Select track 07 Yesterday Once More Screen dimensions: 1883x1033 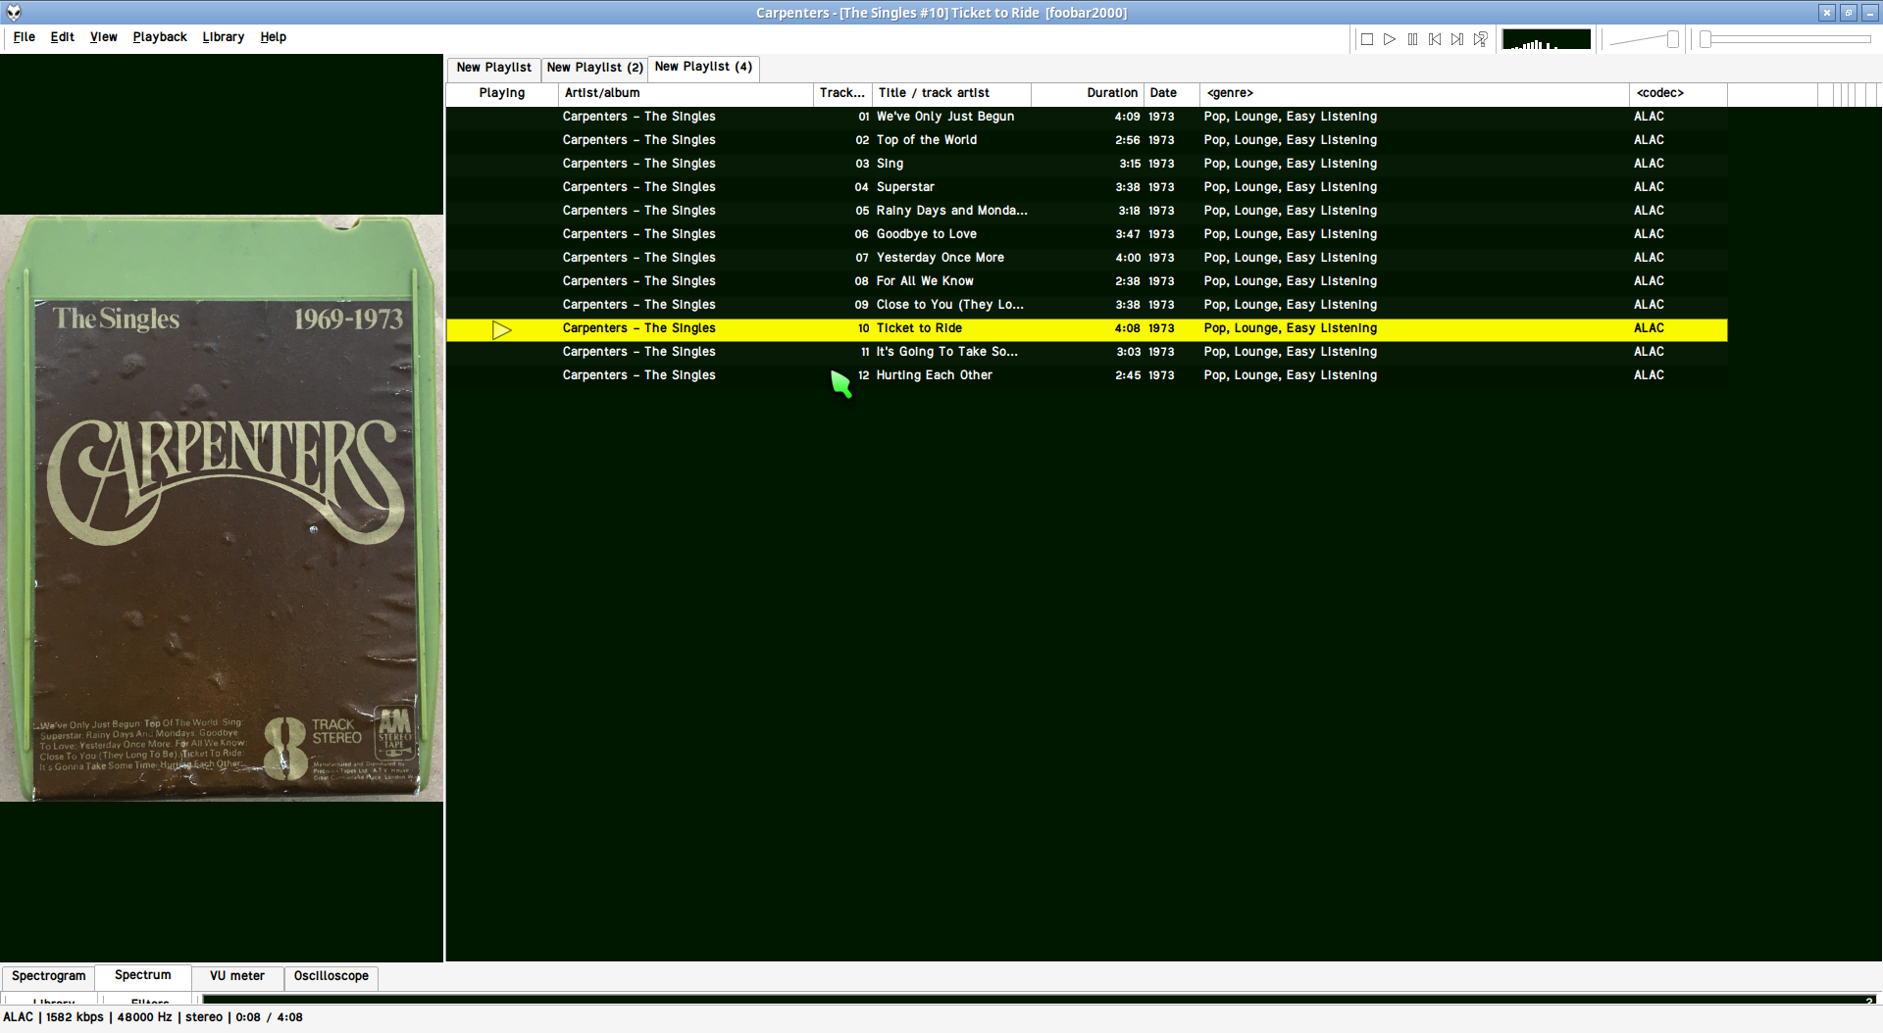tap(1087, 258)
